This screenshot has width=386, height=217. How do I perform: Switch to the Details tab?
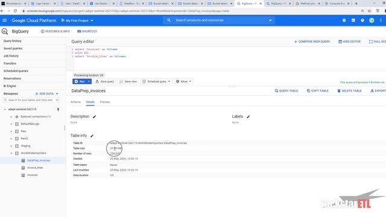[x=90, y=102]
